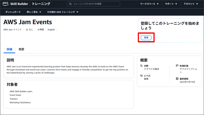Click the 分野 magnifier icon in 概要 panel
The height and width of the screenshot is (115, 204).
point(141,66)
